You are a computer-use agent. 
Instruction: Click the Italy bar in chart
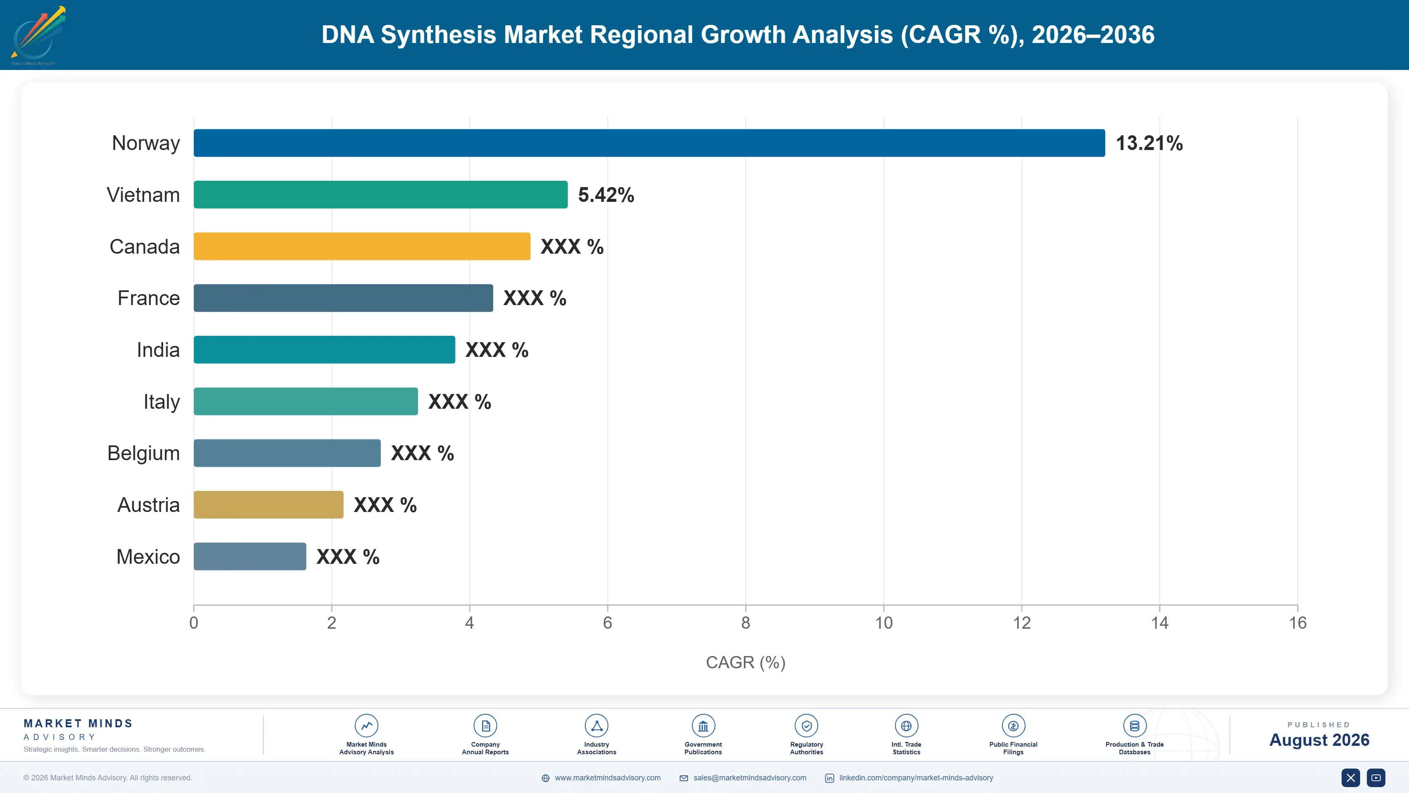click(306, 402)
